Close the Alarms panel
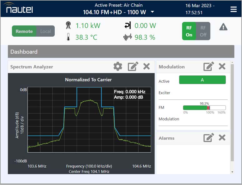The height and width of the screenshot is (185, 242). [222, 137]
